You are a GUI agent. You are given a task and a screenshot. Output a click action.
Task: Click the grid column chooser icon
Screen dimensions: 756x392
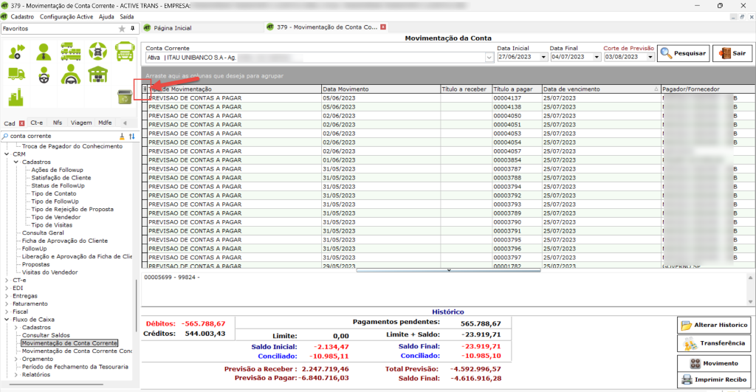[145, 89]
